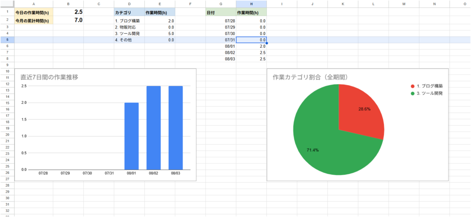This screenshot has width=471, height=217.
Task: Click the 08/01 bar in the bar chart
Action: pyautogui.click(x=132, y=136)
